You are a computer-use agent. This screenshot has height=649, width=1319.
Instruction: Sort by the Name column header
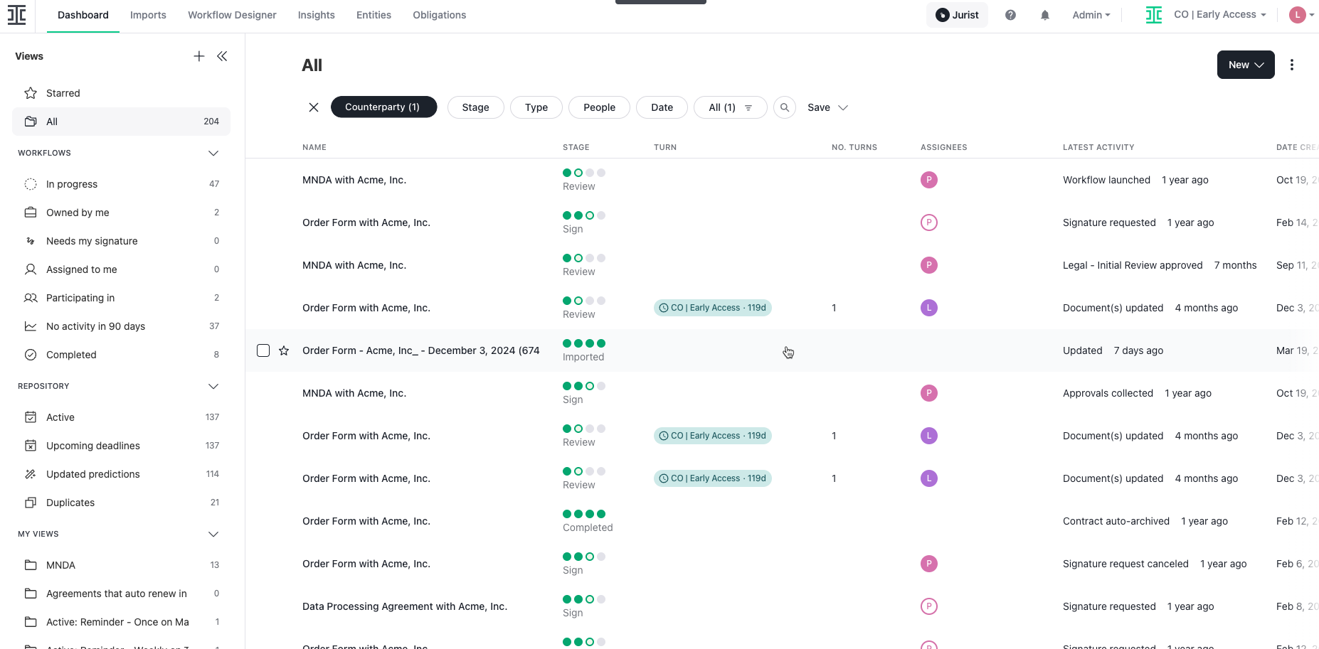314,147
